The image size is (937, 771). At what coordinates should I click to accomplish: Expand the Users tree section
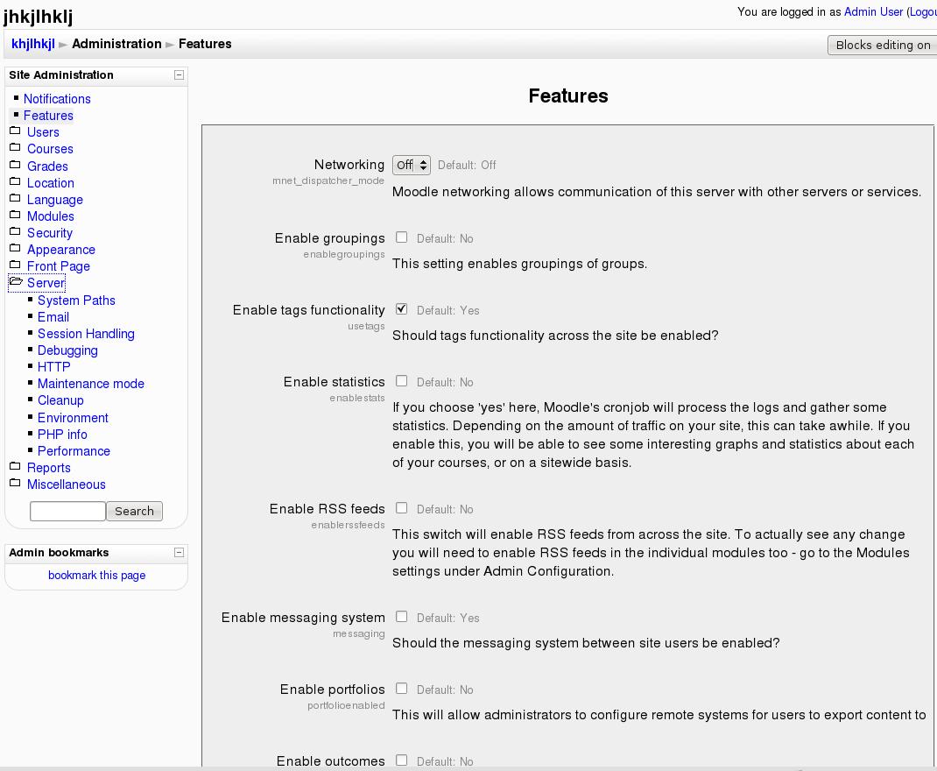coord(43,132)
